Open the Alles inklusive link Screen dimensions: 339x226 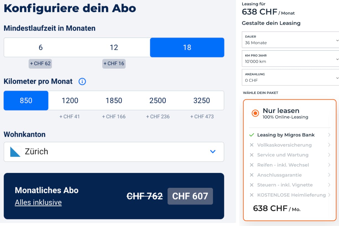click(38, 202)
